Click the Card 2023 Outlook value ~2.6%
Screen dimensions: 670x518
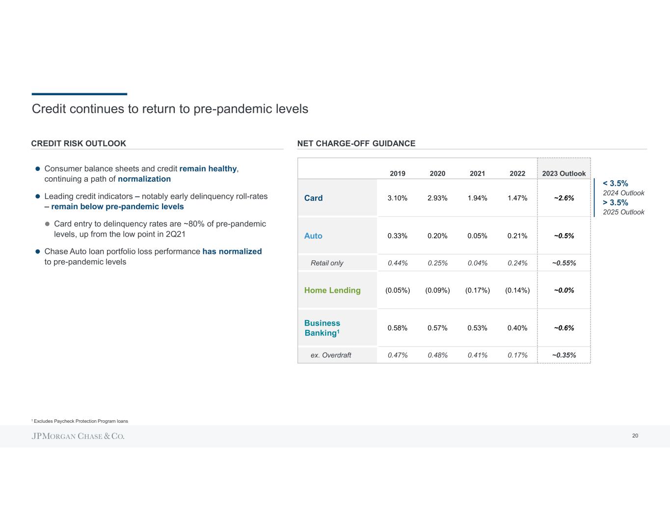pos(564,198)
